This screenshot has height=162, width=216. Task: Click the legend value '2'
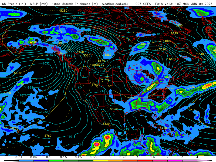tap(167, 157)
